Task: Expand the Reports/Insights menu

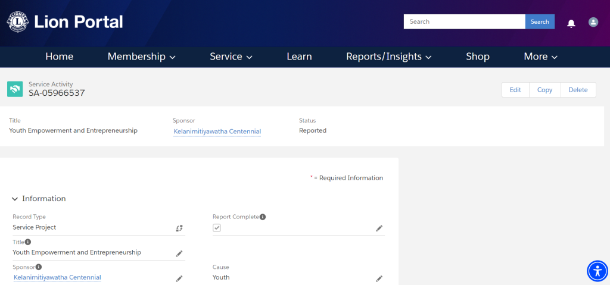Action: (x=388, y=57)
